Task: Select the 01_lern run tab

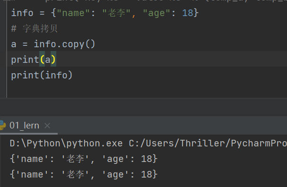Action: (x=24, y=126)
